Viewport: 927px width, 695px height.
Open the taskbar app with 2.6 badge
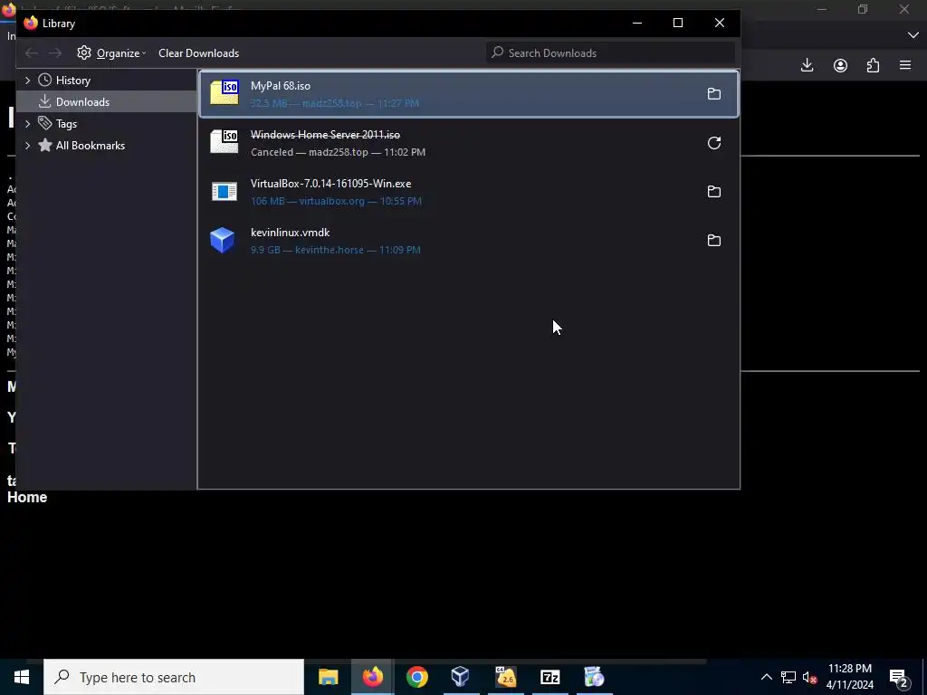tap(506, 677)
